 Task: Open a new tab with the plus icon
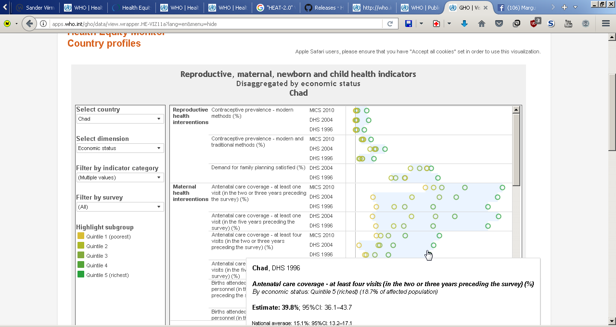pyautogui.click(x=565, y=7)
